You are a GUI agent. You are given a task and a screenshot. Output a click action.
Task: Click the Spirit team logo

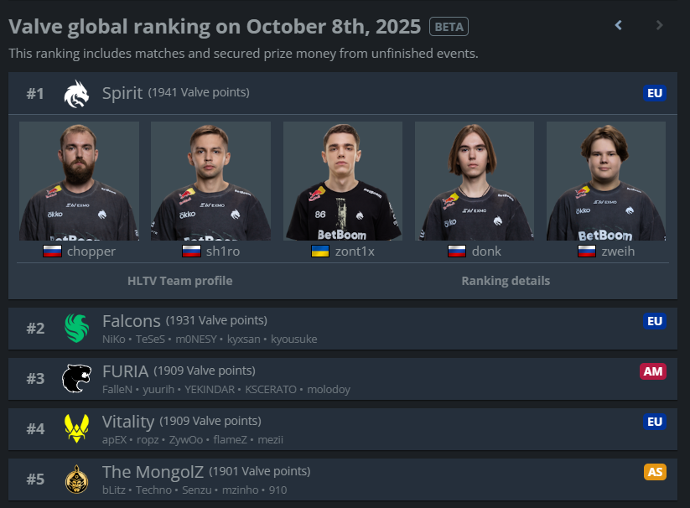point(76,94)
